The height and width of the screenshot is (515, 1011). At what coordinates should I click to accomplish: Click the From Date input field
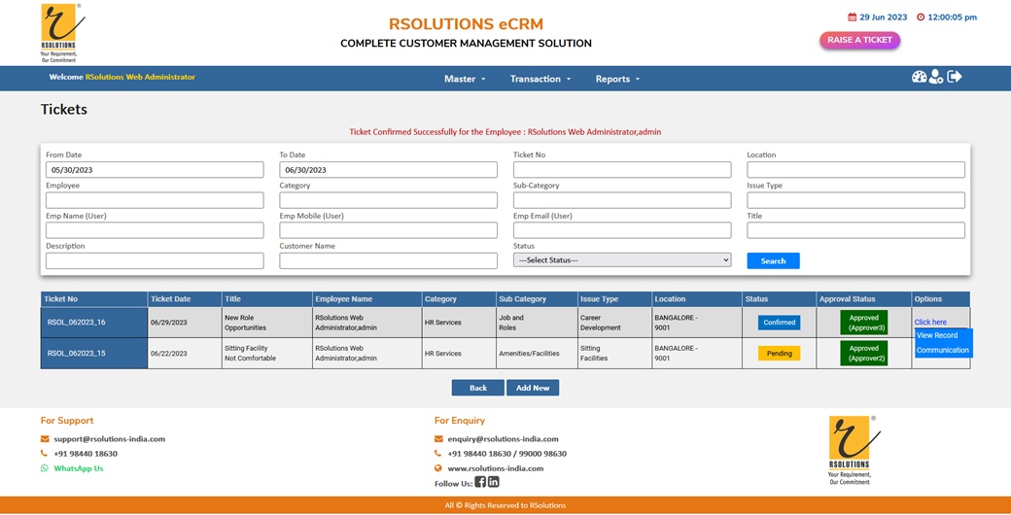coord(155,170)
